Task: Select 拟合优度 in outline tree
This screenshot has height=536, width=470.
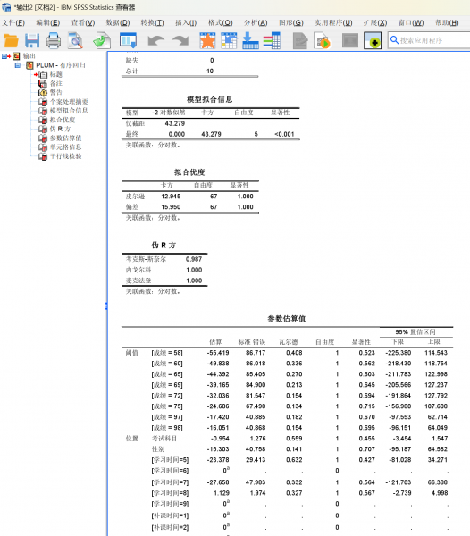Action: point(63,120)
